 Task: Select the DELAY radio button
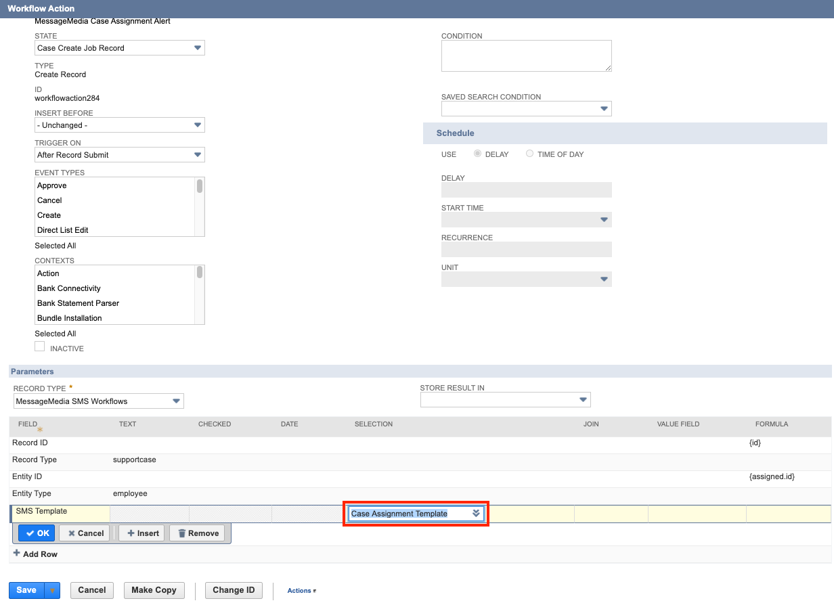477,154
